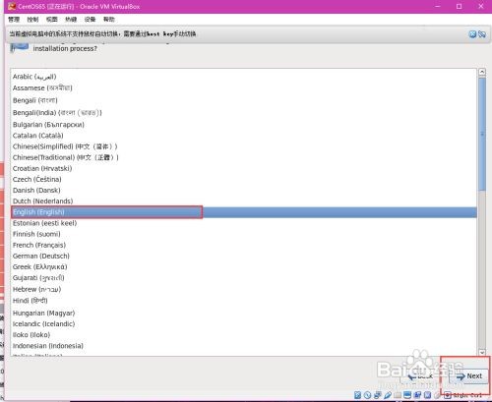Select Iloko (Iloko) language

pyautogui.click(x=243, y=335)
